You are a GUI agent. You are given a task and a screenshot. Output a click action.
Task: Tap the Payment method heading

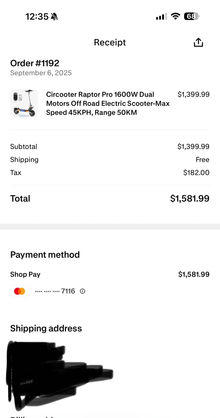click(x=45, y=255)
